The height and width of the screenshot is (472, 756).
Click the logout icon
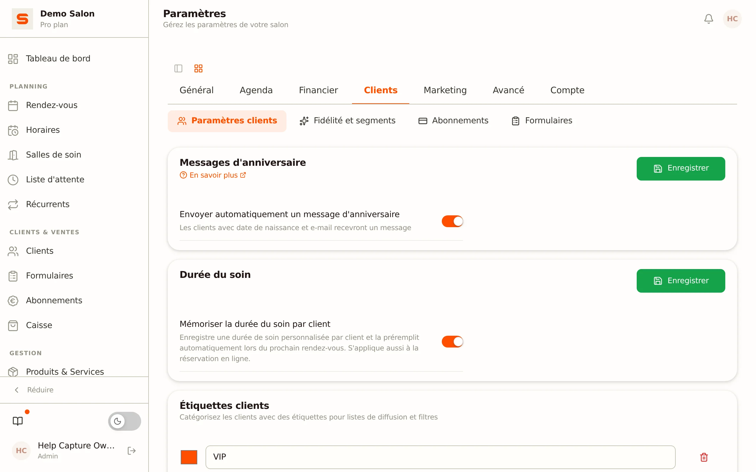coord(131,450)
